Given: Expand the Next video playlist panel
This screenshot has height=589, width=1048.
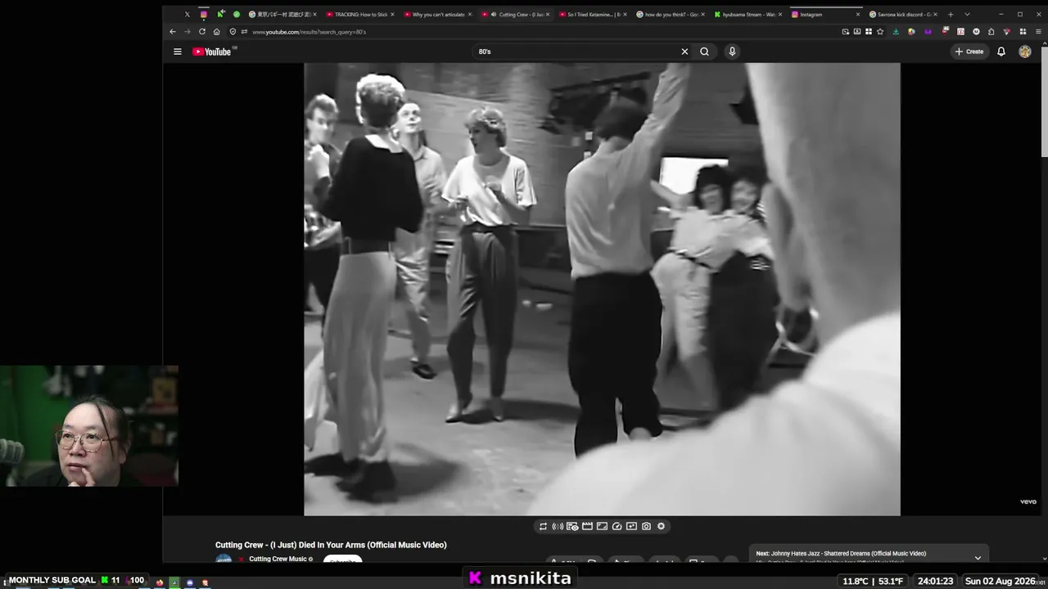Looking at the screenshot, I should [978, 557].
